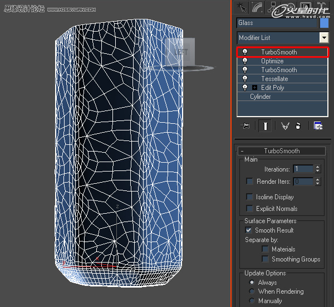Click the glass cylinder mesh in viewport
This screenshot has width=334, height=307.
[x=119, y=153]
